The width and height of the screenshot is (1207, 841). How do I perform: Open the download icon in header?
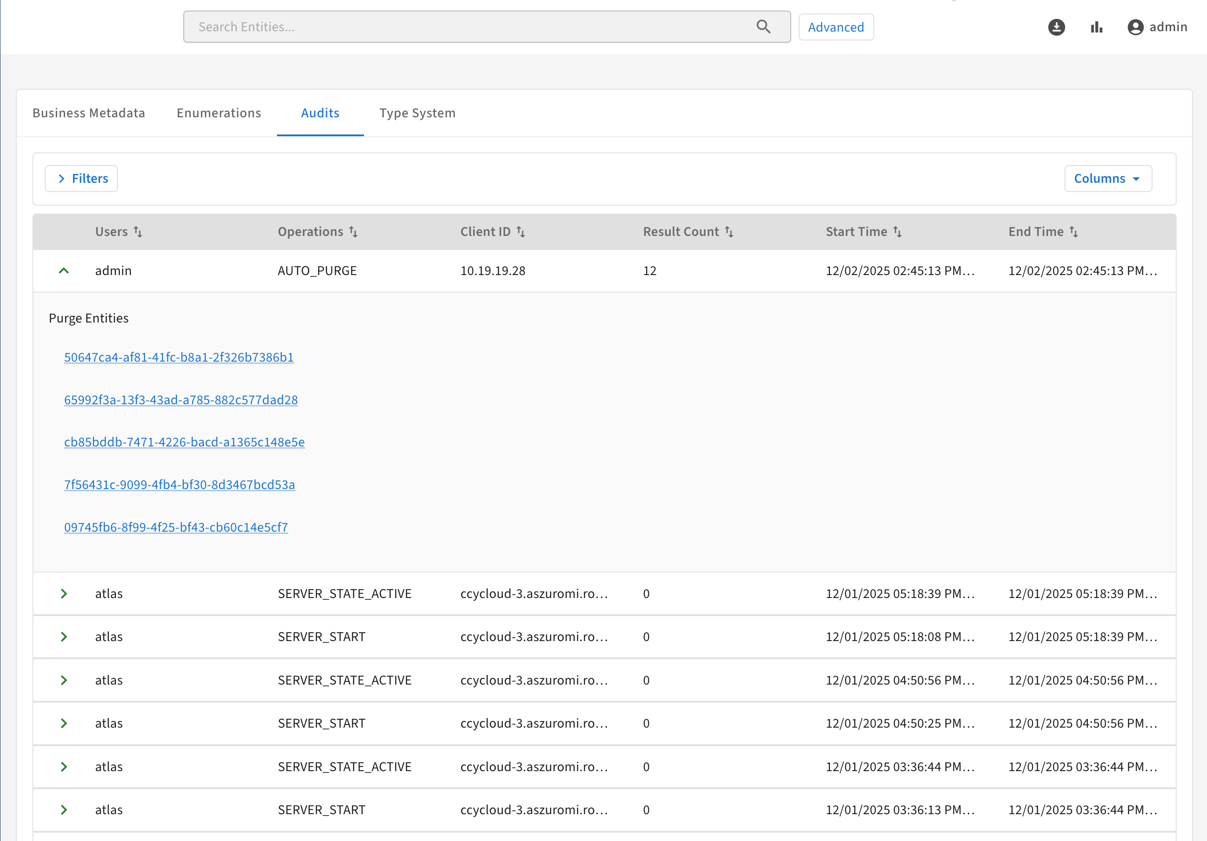click(x=1056, y=27)
